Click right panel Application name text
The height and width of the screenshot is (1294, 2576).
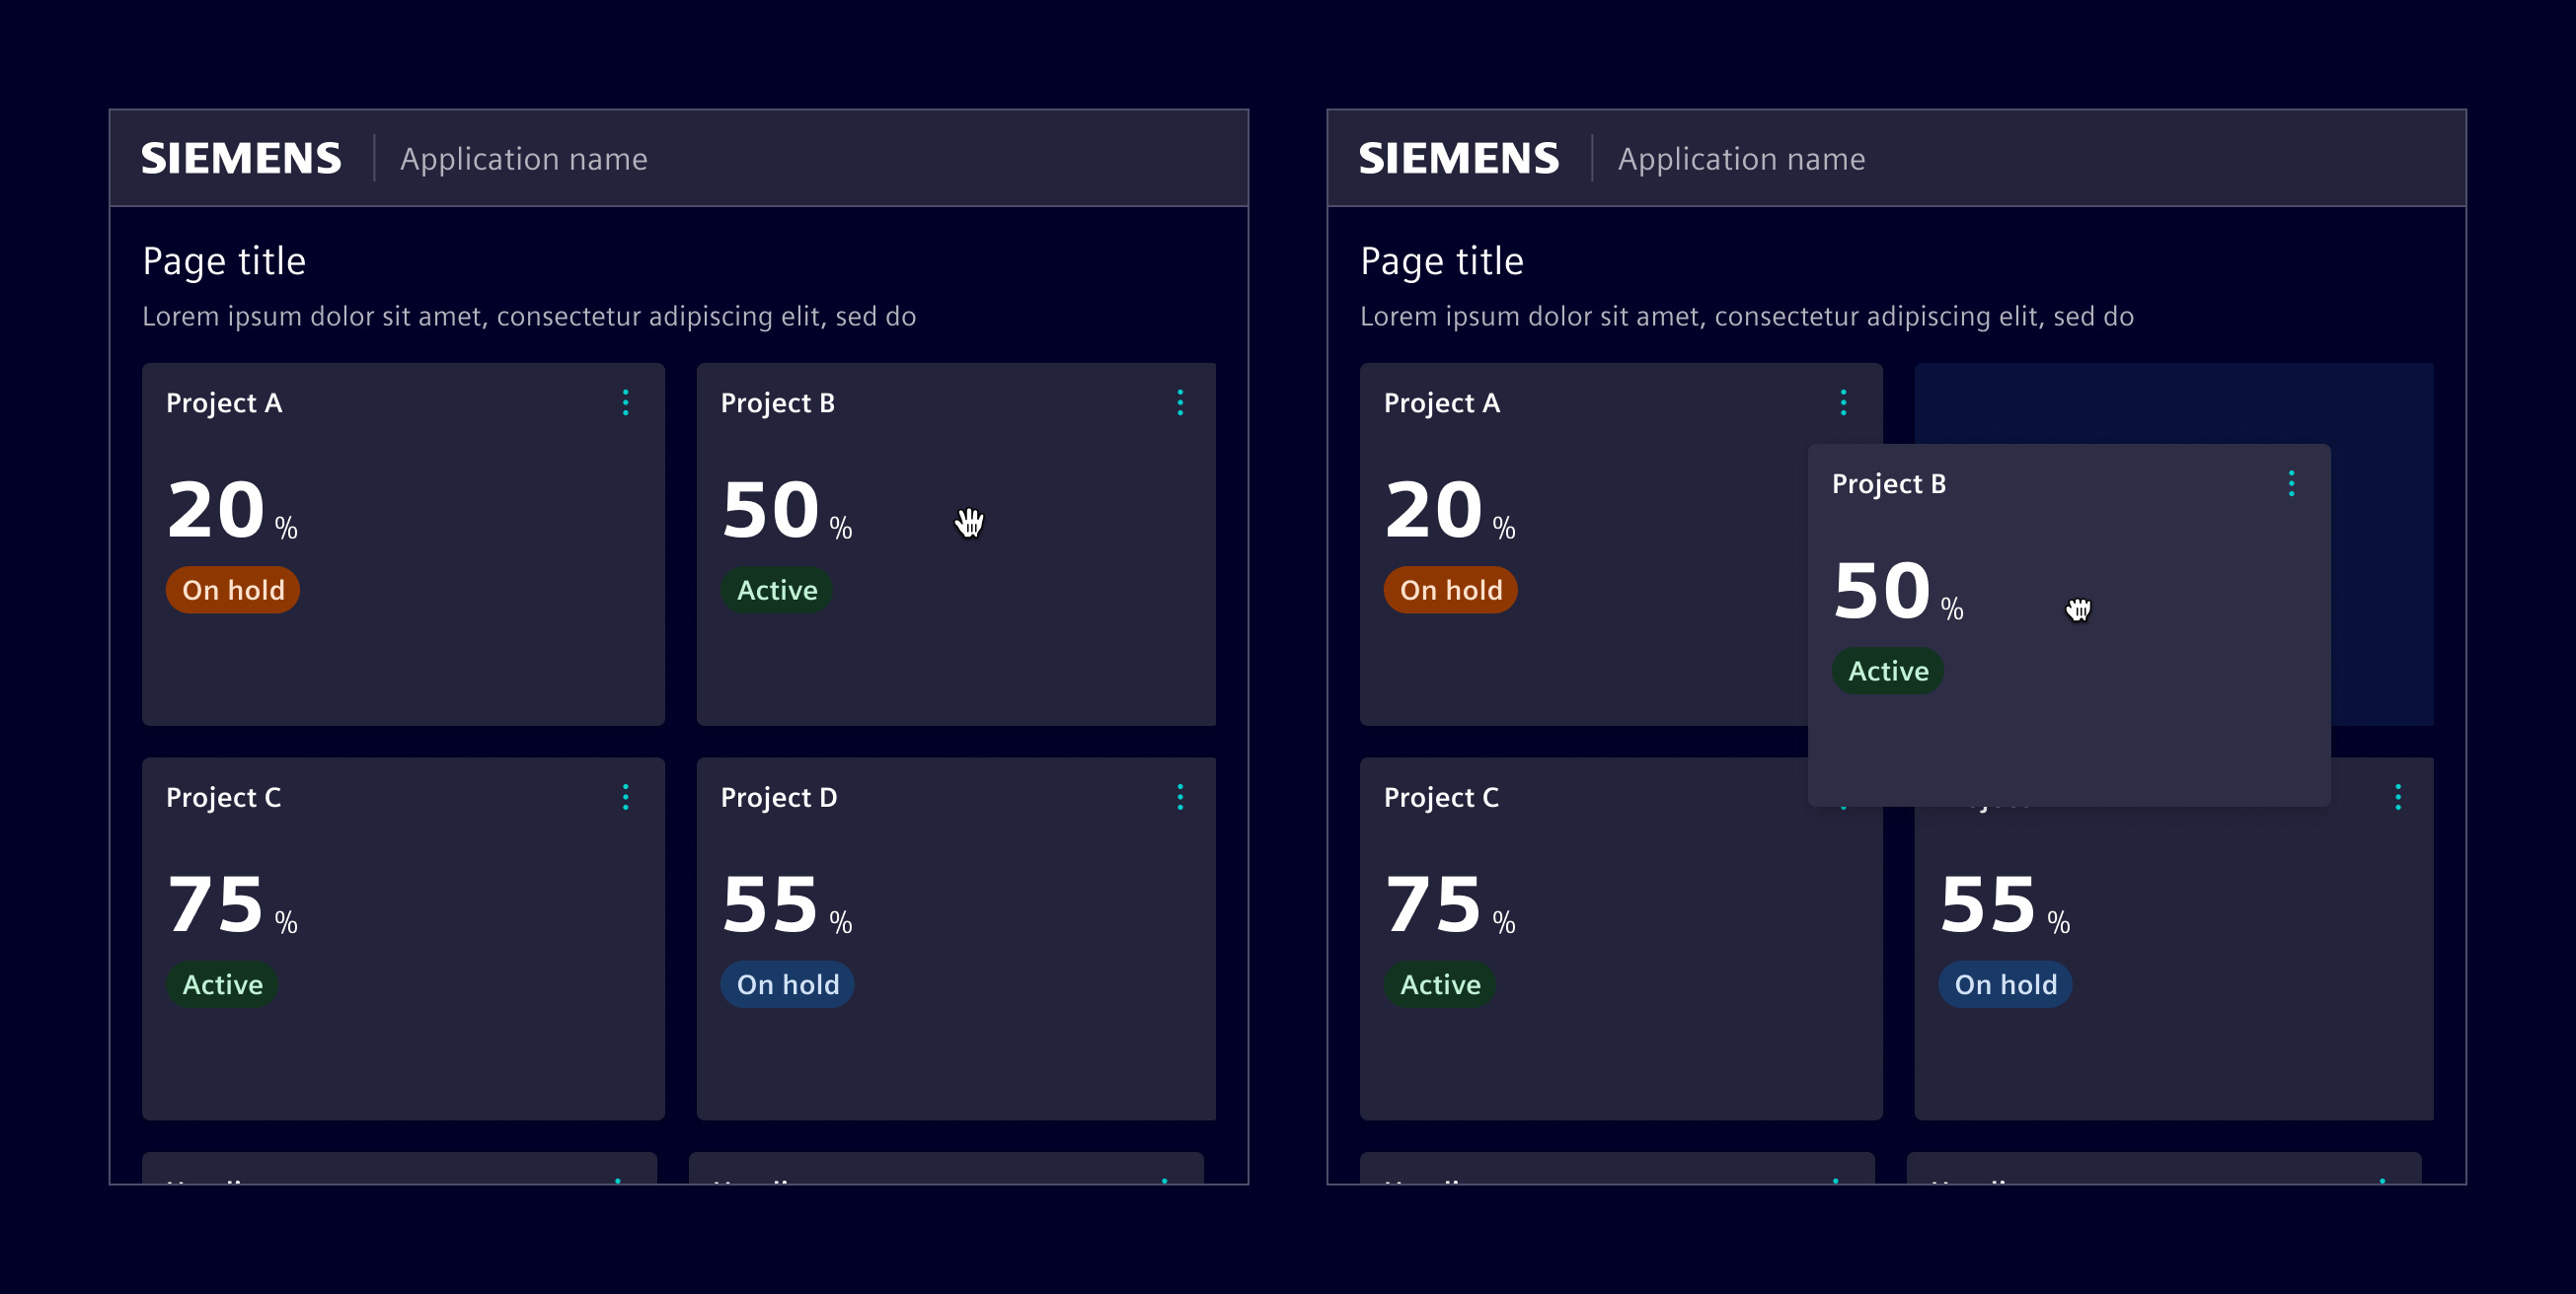click(x=1741, y=159)
